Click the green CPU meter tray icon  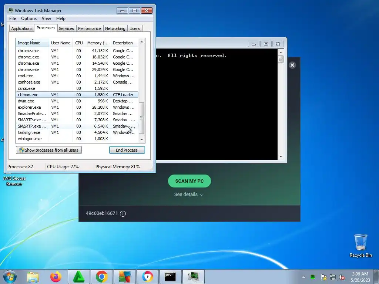click(313, 277)
